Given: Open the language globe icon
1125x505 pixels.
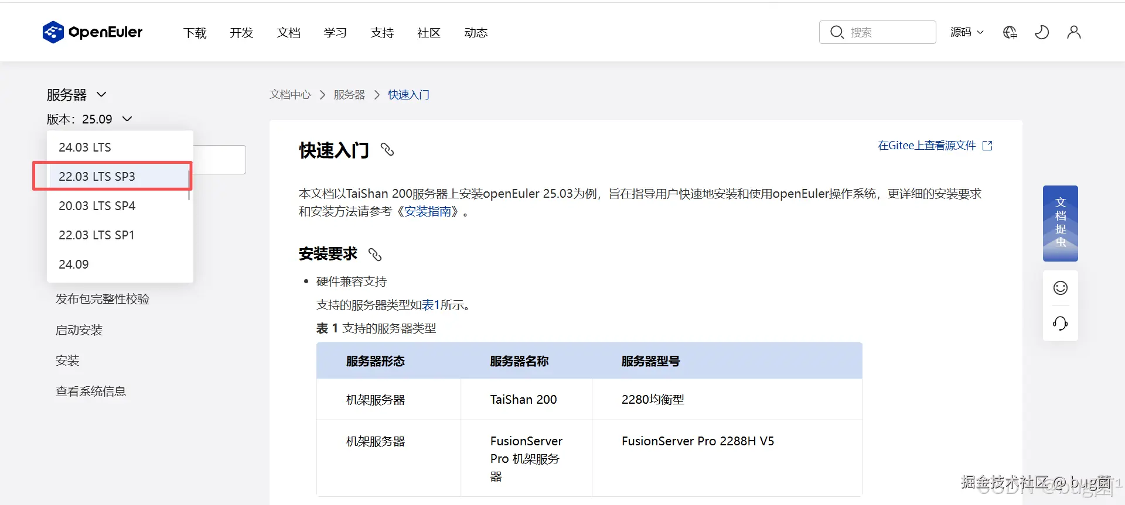Looking at the screenshot, I should [1010, 32].
